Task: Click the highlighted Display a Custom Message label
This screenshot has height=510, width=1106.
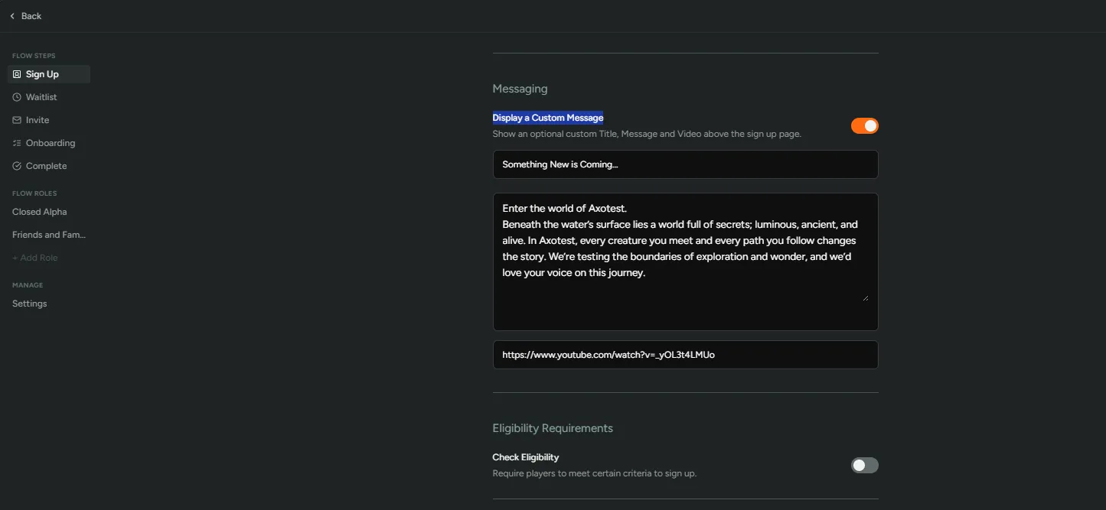Action: click(x=547, y=117)
